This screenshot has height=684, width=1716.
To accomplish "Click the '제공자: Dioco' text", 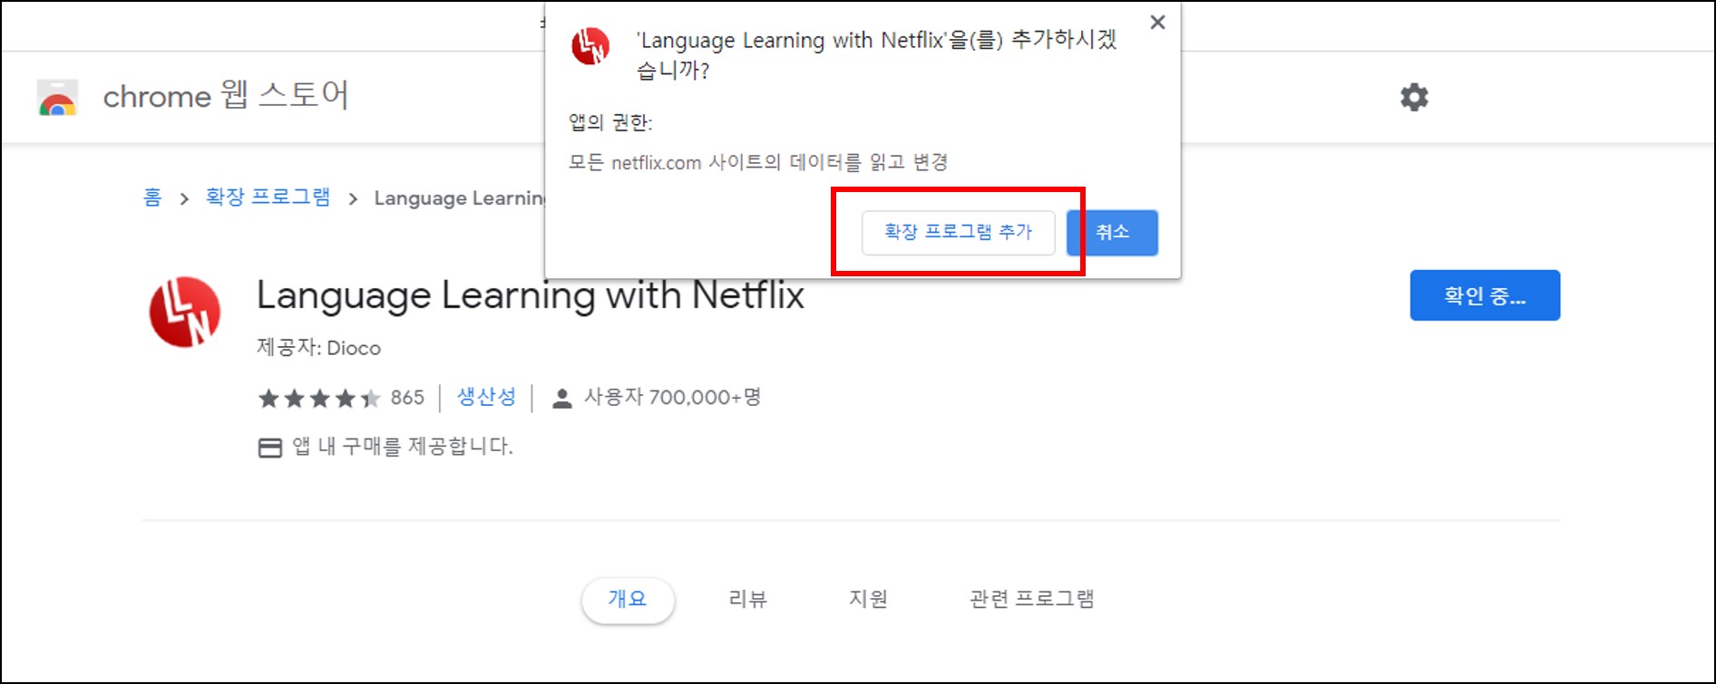I will pos(318,348).
